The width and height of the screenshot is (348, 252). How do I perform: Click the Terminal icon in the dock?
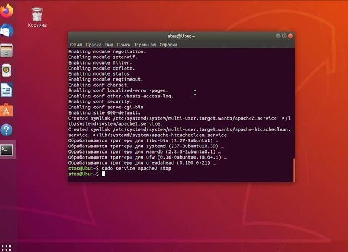pos(7,150)
